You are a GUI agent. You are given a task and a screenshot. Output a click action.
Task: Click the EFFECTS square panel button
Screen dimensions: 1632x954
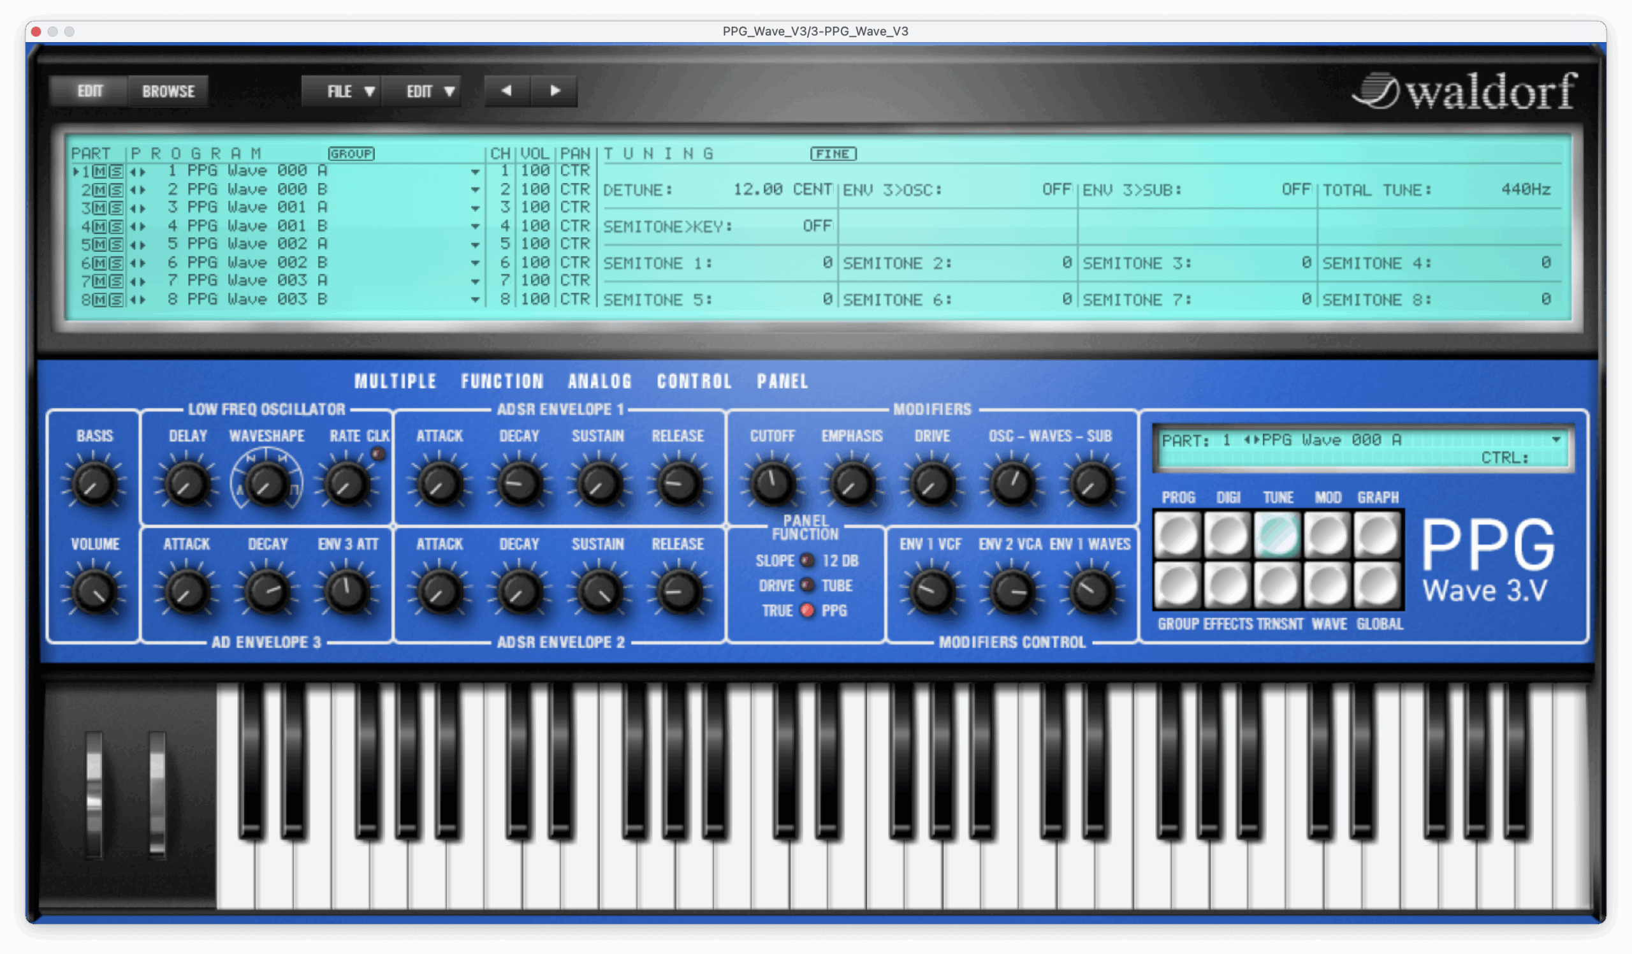click(x=1227, y=584)
